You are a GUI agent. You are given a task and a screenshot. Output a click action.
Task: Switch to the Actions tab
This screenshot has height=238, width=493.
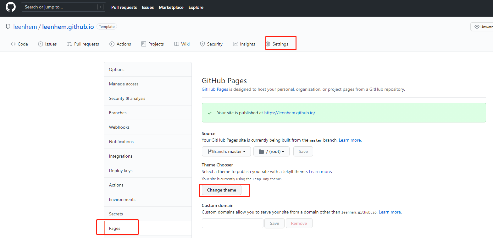120,44
